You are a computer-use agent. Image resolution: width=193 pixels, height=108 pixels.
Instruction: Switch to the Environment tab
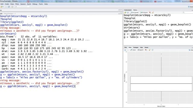(x=128, y=10)
